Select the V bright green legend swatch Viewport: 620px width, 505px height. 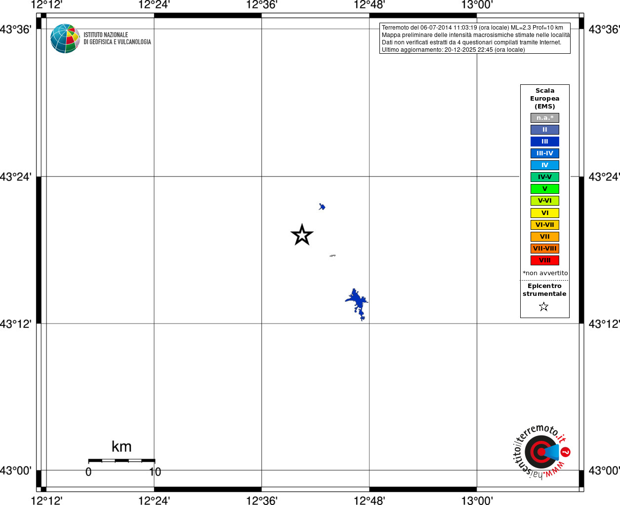pos(545,189)
